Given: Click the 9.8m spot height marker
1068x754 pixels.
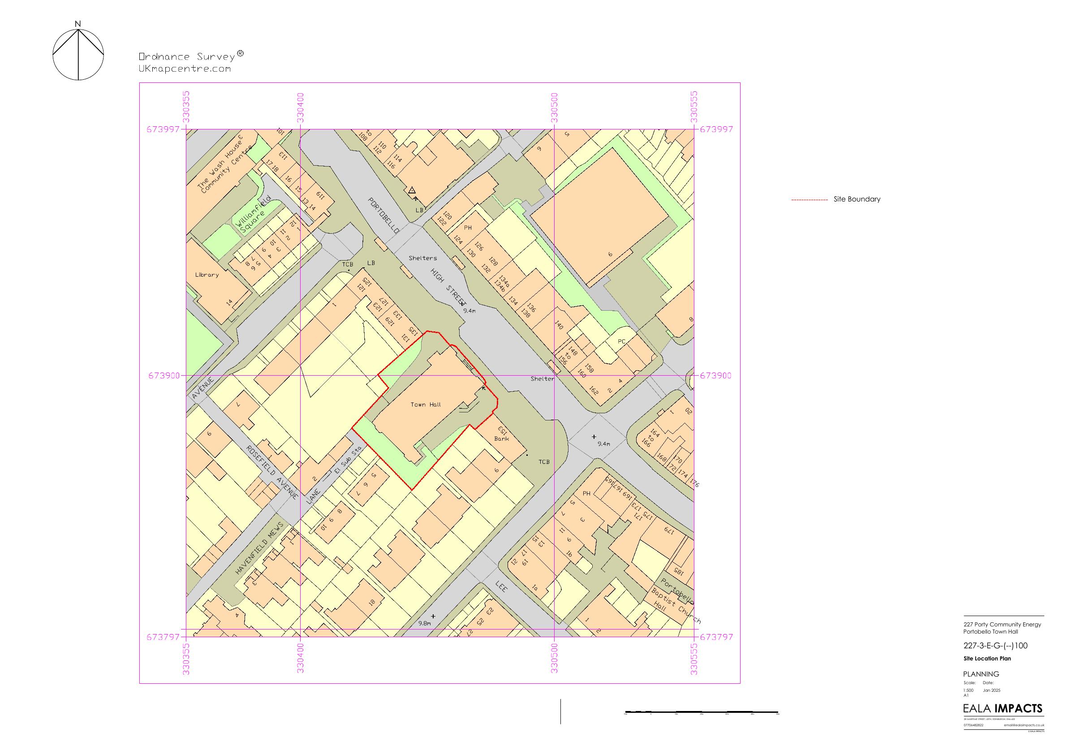Looking at the screenshot, I should click(433, 617).
